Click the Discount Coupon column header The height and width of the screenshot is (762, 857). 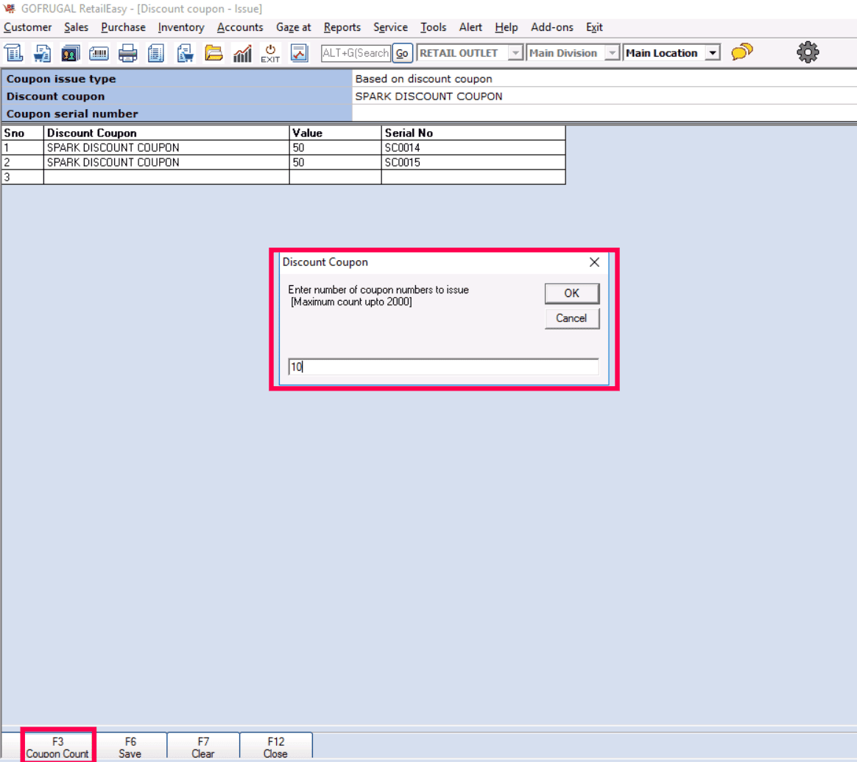click(x=166, y=133)
